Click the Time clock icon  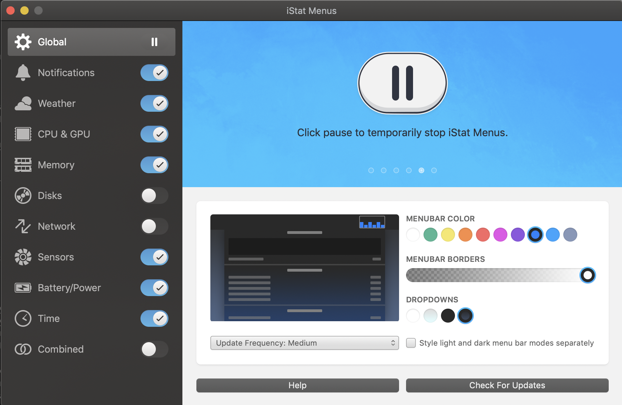[x=23, y=318]
